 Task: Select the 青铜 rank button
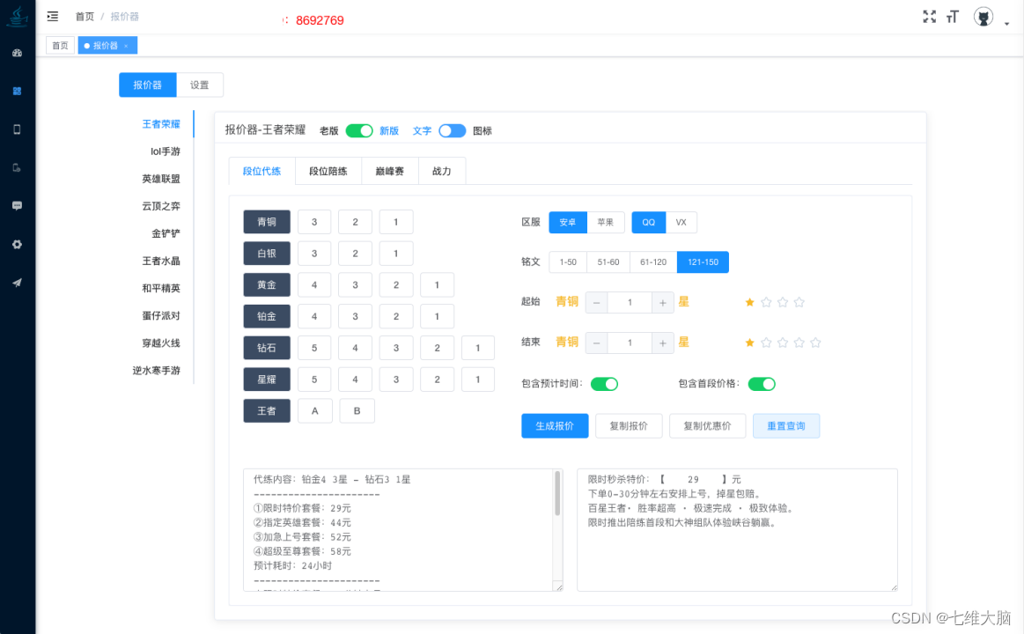(267, 222)
